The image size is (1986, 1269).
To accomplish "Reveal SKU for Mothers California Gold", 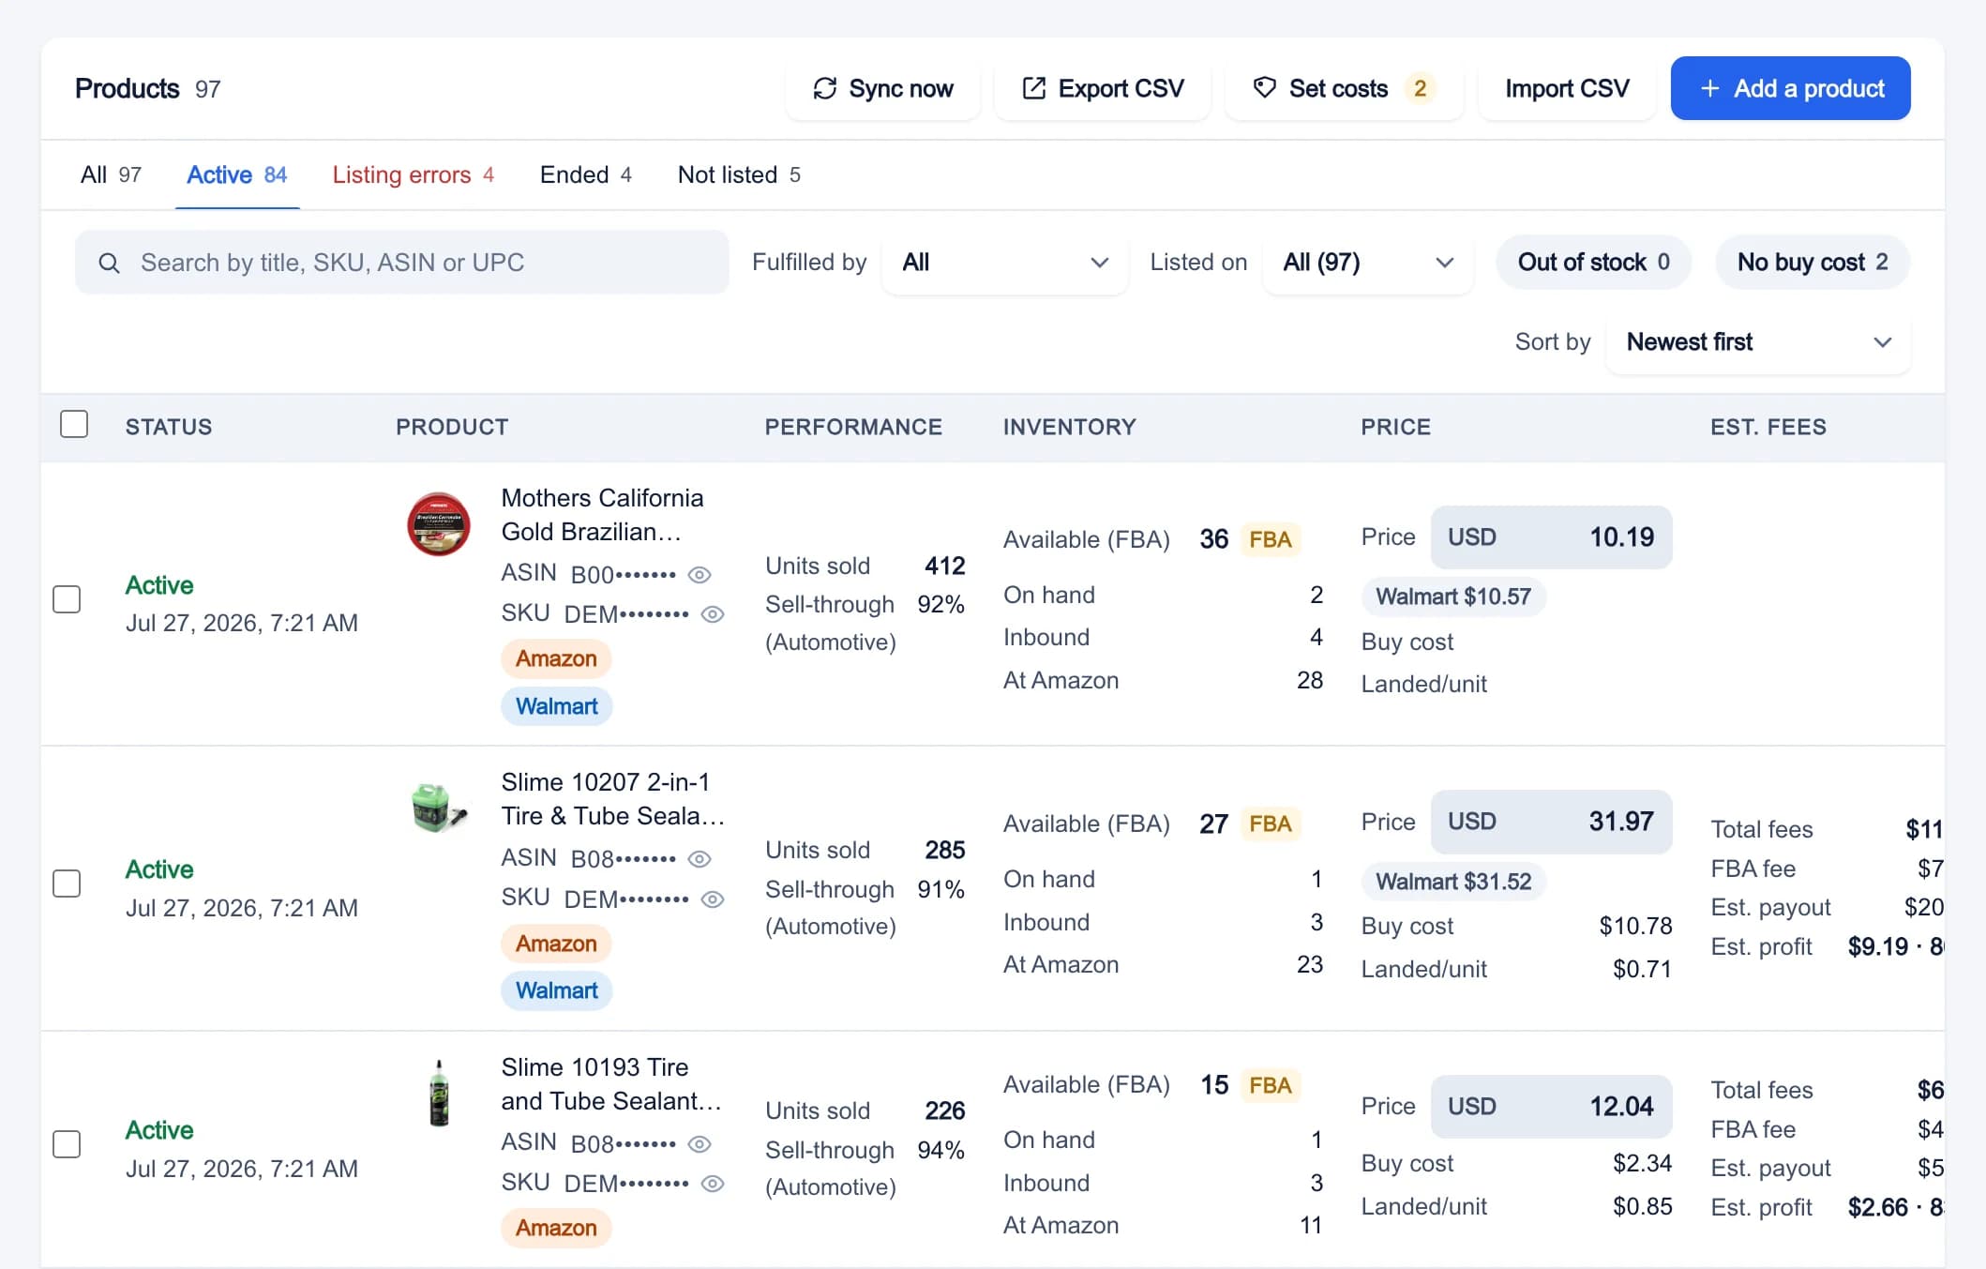I will pyautogui.click(x=713, y=614).
